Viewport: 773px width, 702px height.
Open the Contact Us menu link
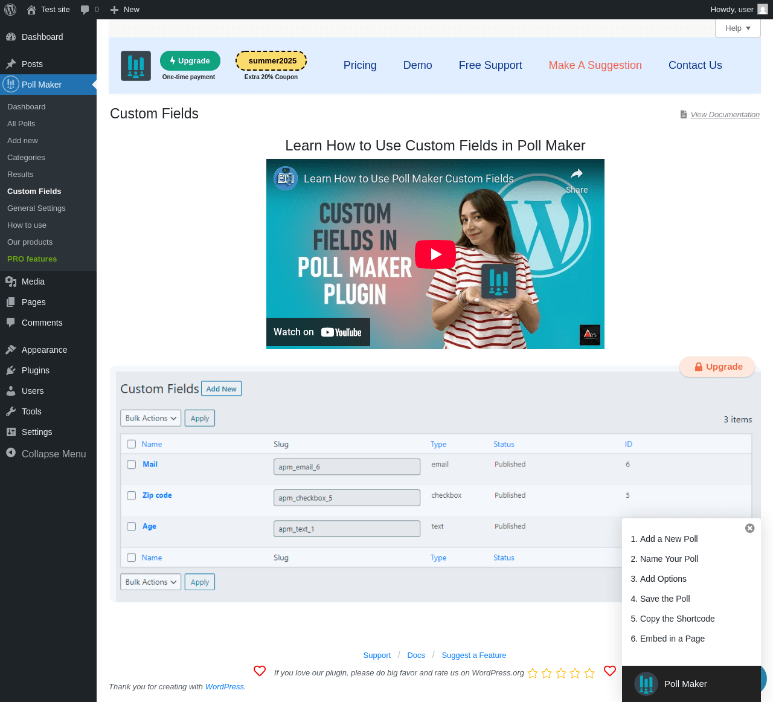tap(695, 65)
